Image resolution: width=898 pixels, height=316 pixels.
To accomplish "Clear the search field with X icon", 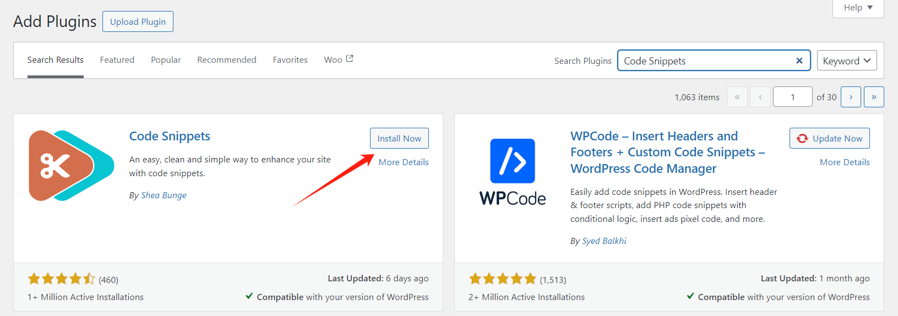I will click(799, 61).
